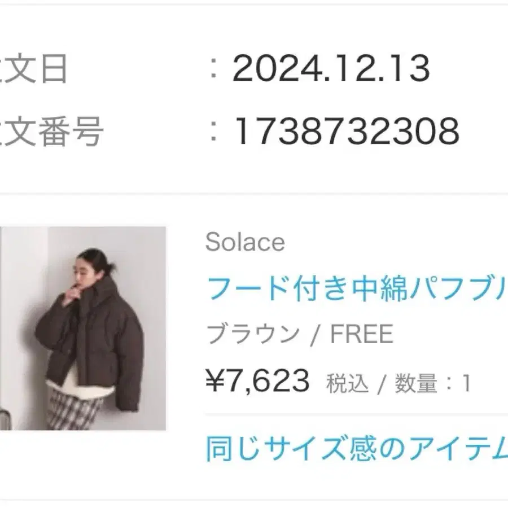Click the ブラウン color text
Viewport: 508px width, 508px height.
253,335
